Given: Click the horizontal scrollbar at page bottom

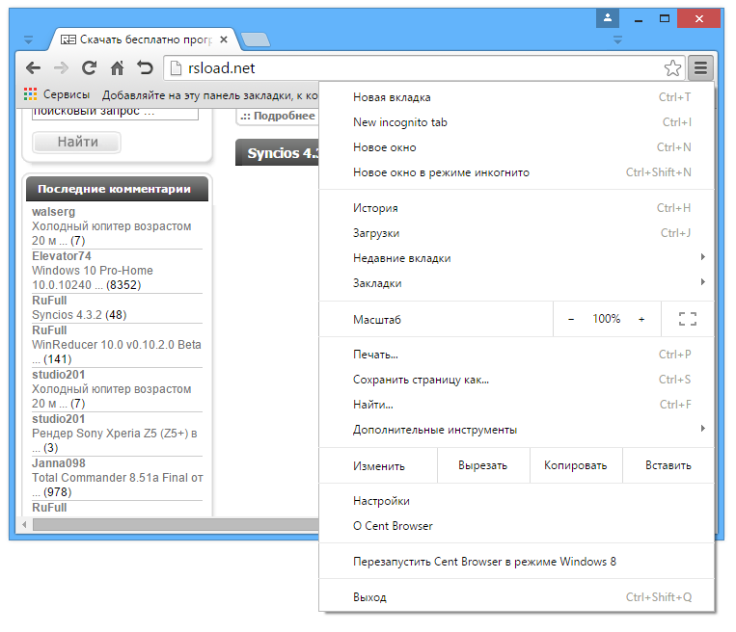Looking at the screenshot, I should (x=176, y=524).
